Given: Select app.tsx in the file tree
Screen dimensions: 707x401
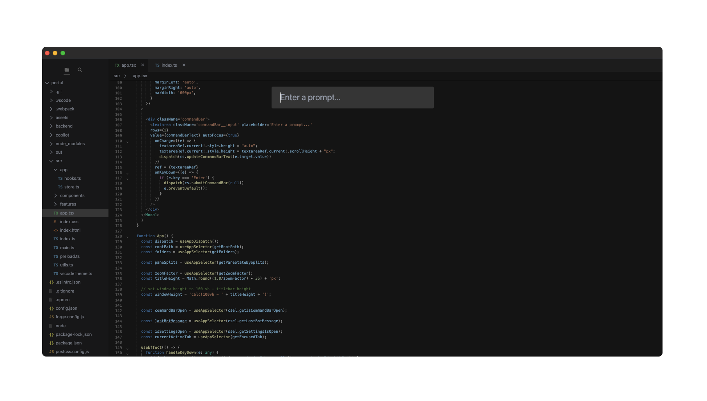Looking at the screenshot, I should pyautogui.click(x=75, y=213).
